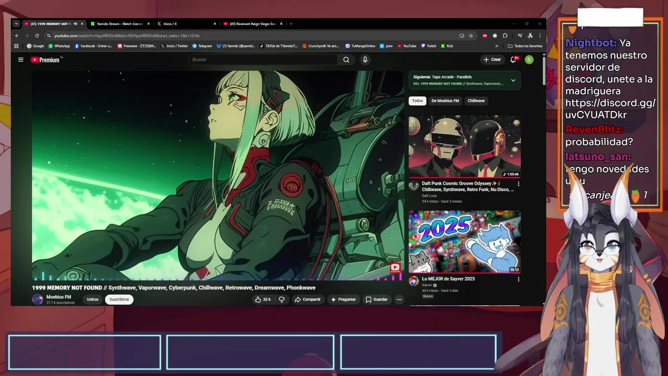The height and width of the screenshot is (376, 668).
Task: Click the Crear button
Action: pyautogui.click(x=492, y=60)
